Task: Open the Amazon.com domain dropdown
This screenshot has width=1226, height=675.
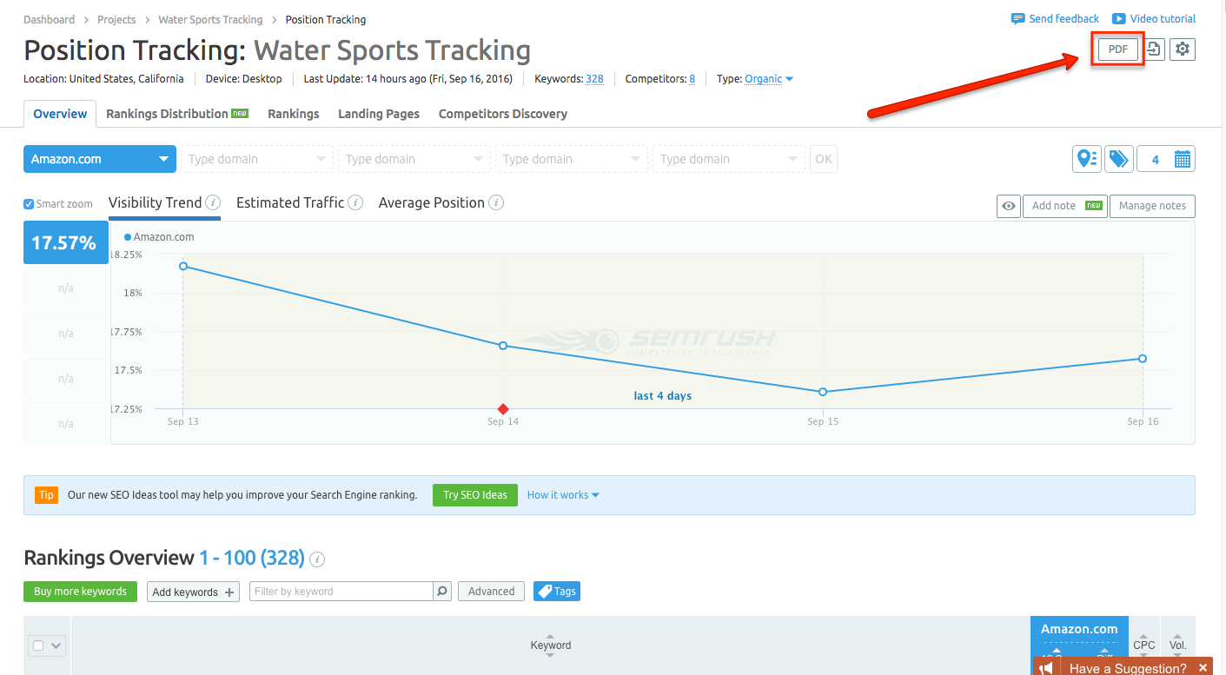Action: (x=99, y=159)
